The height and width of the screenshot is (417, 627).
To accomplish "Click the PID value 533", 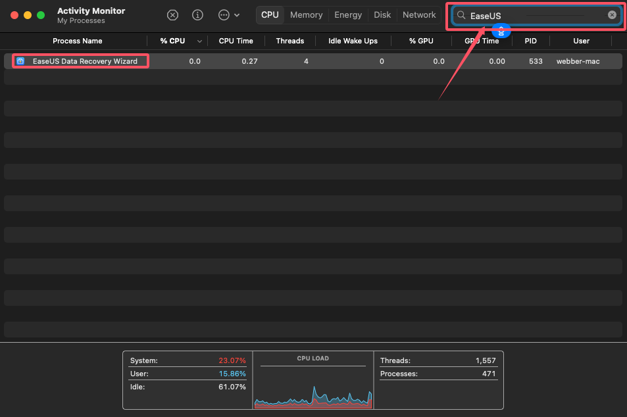I will [536, 61].
